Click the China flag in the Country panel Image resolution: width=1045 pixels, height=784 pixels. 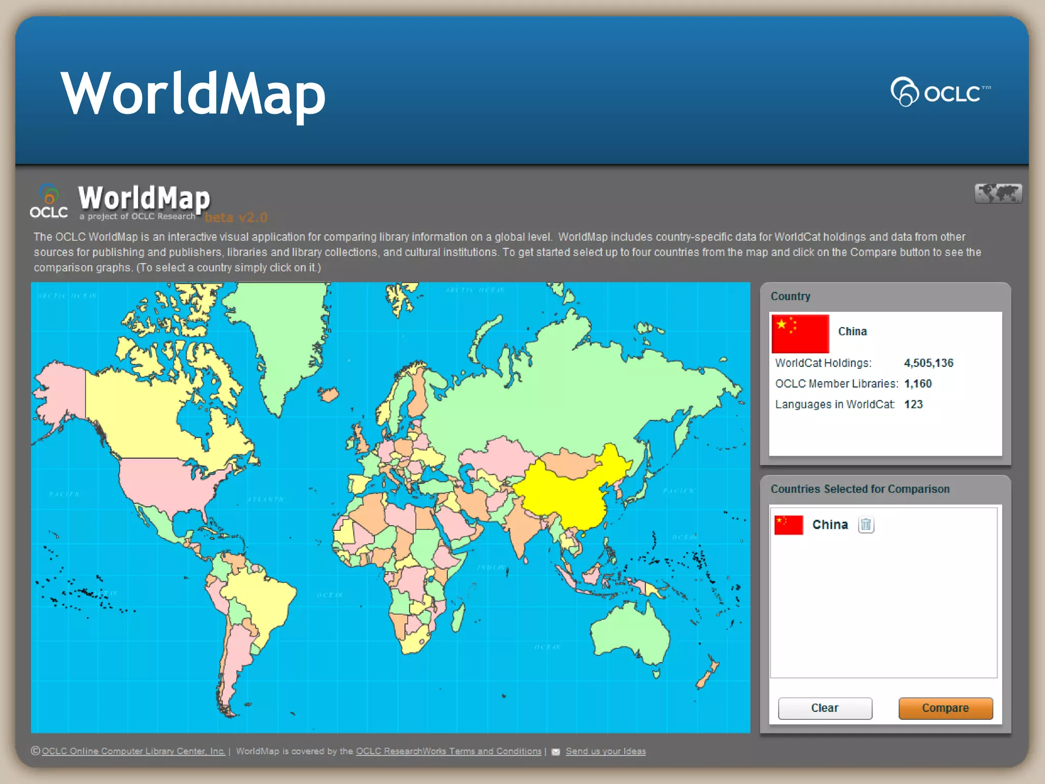[x=800, y=333]
